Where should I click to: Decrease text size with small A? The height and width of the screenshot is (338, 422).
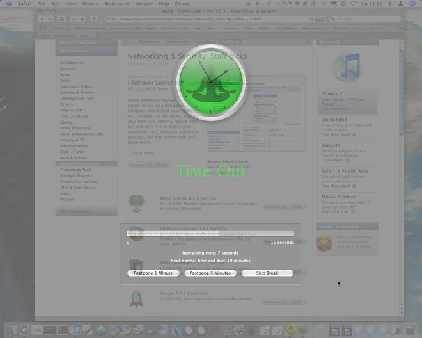74,19
